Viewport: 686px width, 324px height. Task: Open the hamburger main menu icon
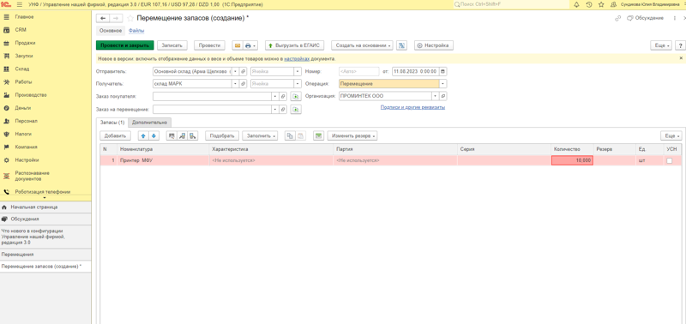19,4
